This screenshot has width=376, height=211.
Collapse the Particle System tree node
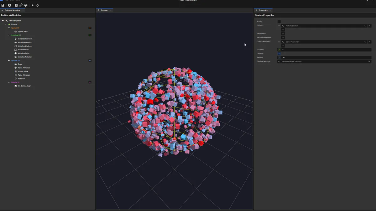3,21
